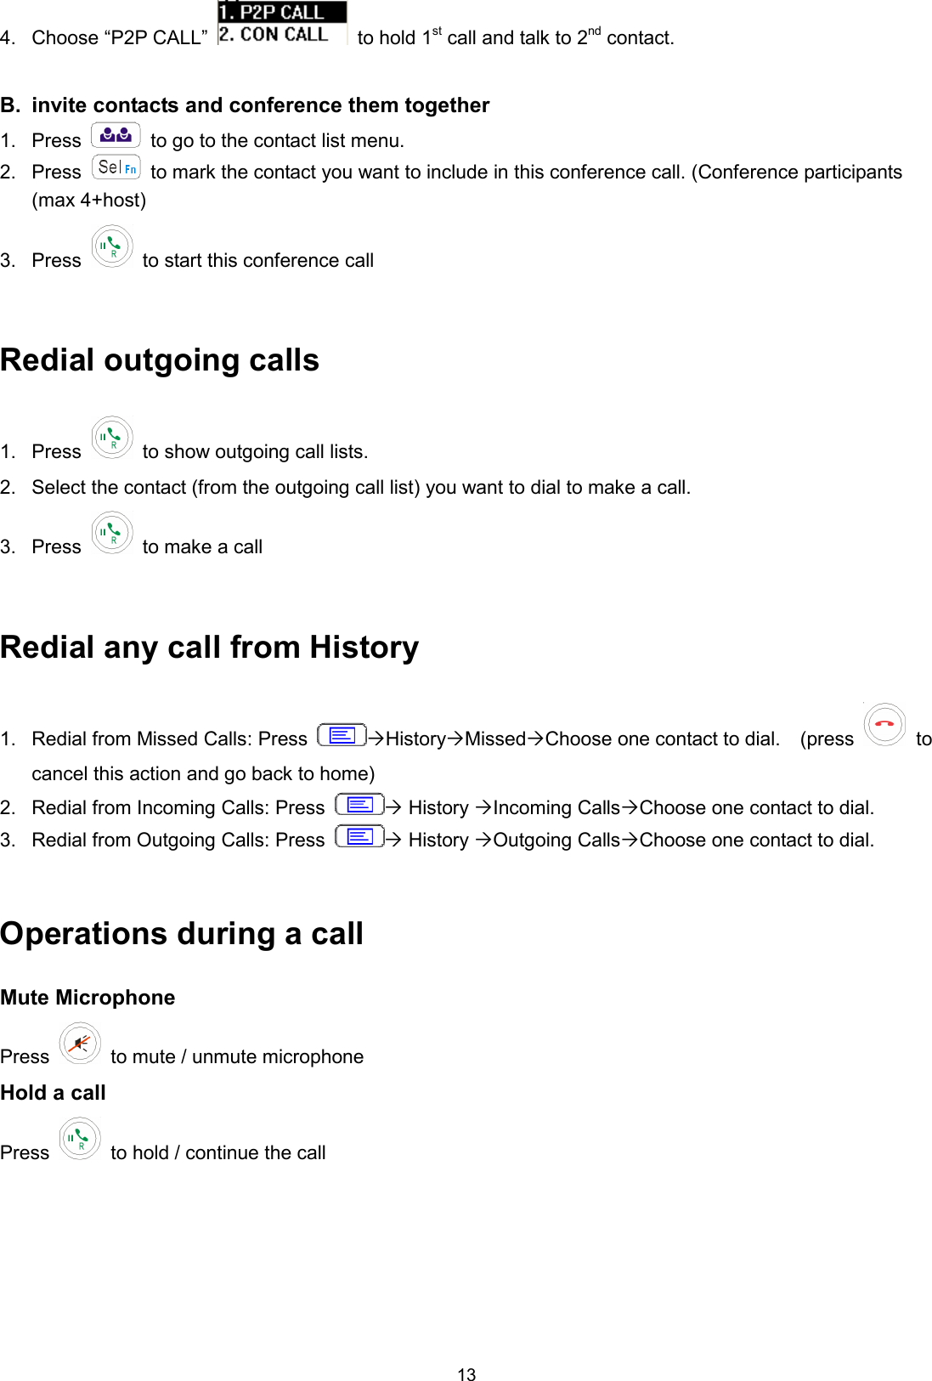Screen dimensions: 932x1381
Task: Click call key icon beside 'to make a call'
Action: pos(112,533)
